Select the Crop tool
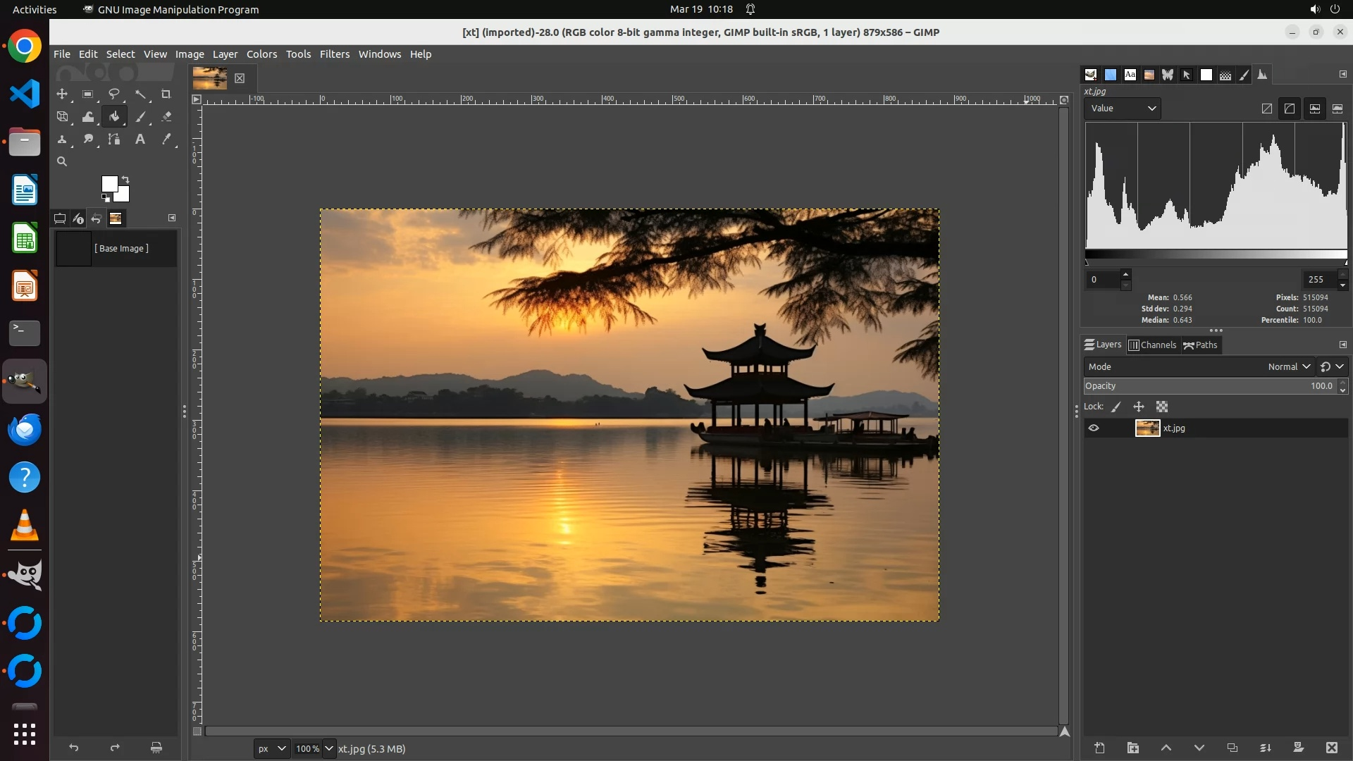This screenshot has height=761, width=1353. point(166,94)
